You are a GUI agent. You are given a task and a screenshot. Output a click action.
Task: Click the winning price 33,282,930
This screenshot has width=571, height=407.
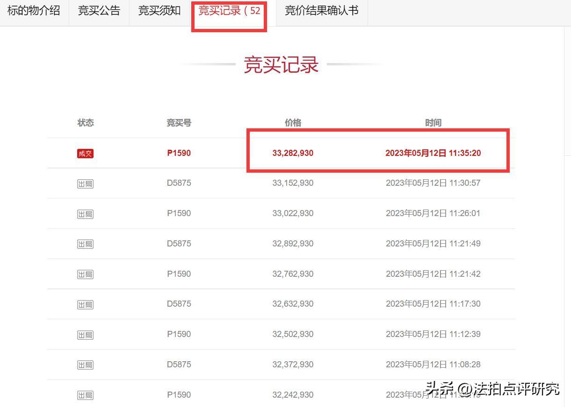coord(293,153)
